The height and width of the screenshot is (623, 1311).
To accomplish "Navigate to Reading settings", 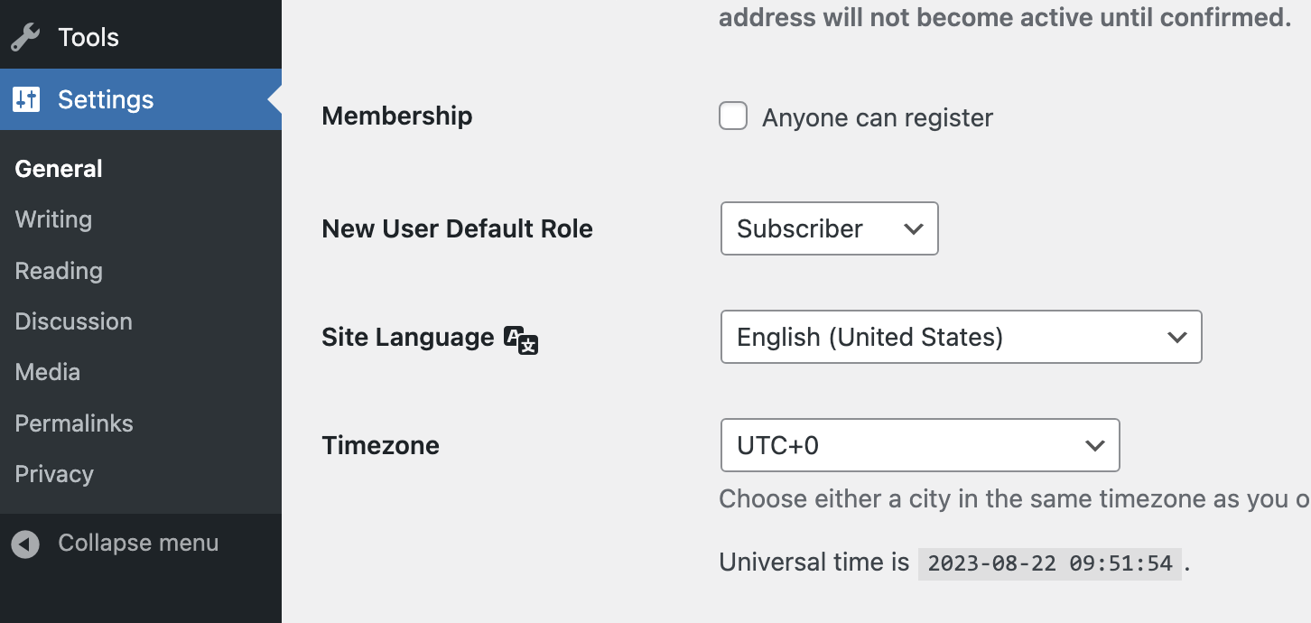I will pyautogui.click(x=59, y=271).
